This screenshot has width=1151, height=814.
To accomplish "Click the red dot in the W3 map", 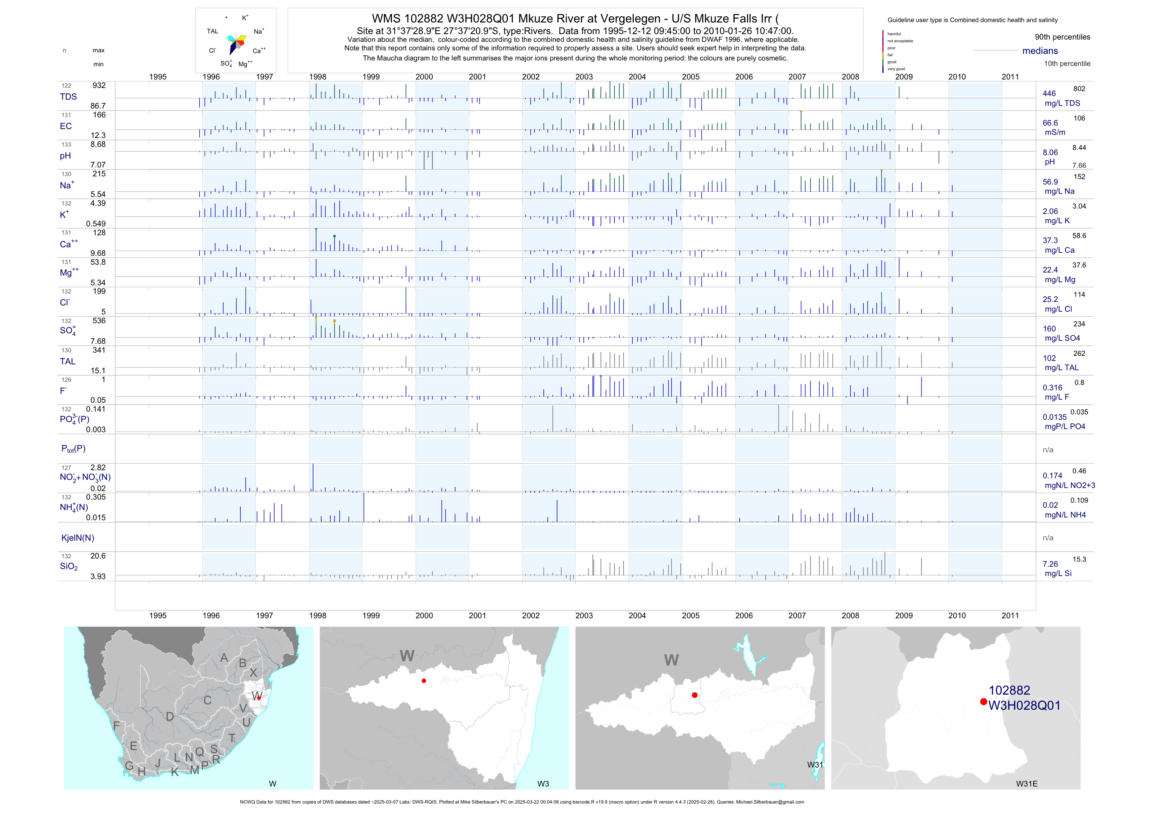I will pos(424,681).
